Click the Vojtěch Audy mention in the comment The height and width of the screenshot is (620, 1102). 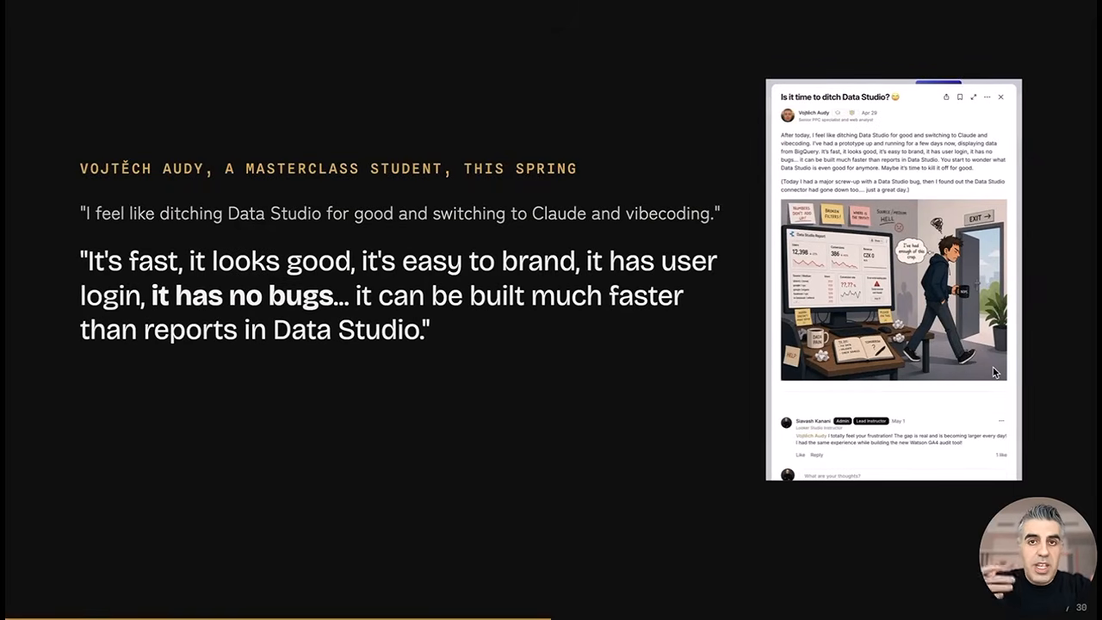pyautogui.click(x=811, y=436)
